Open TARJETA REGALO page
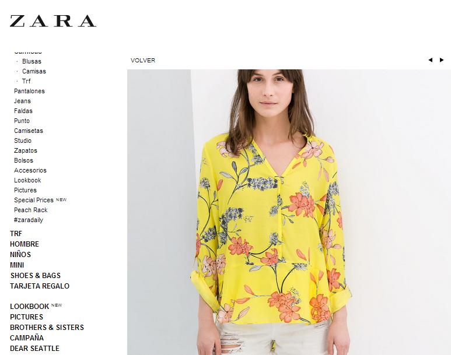The image size is (451, 355). 40,286
